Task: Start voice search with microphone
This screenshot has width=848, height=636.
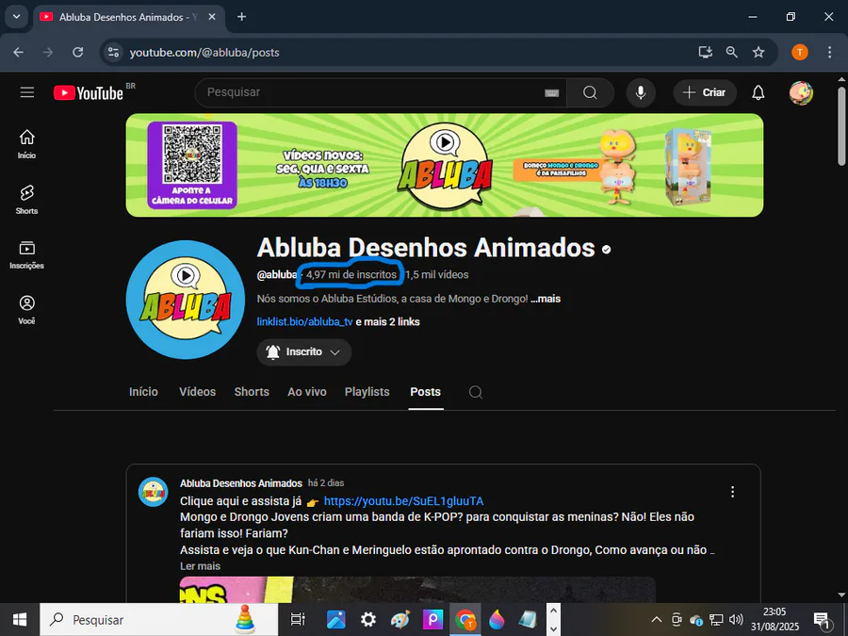Action: (641, 92)
